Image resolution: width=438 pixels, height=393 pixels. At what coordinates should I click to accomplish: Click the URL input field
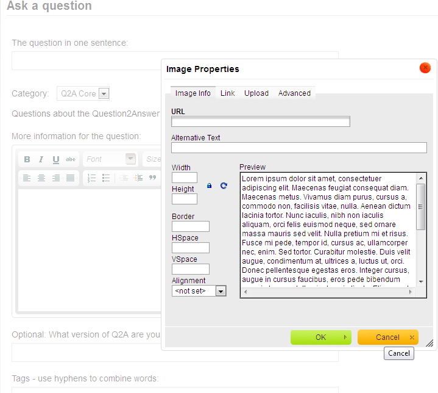click(261, 122)
